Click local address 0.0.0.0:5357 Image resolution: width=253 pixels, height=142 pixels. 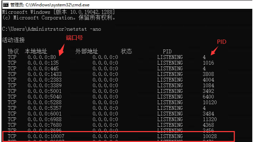pyautogui.click(x=44, y=108)
